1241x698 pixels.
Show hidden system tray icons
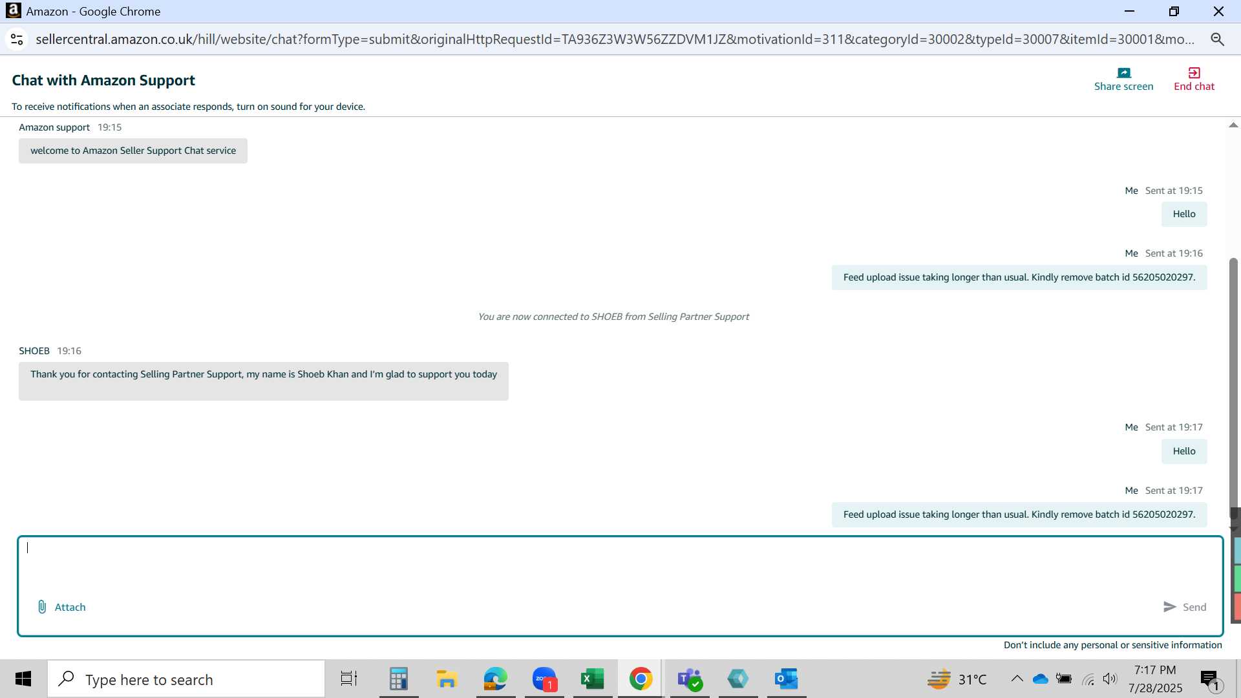(1017, 679)
